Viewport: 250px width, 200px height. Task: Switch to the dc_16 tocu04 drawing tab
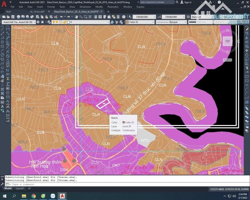coord(38,12)
